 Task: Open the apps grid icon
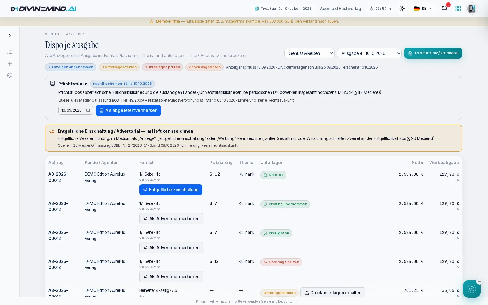458,9
